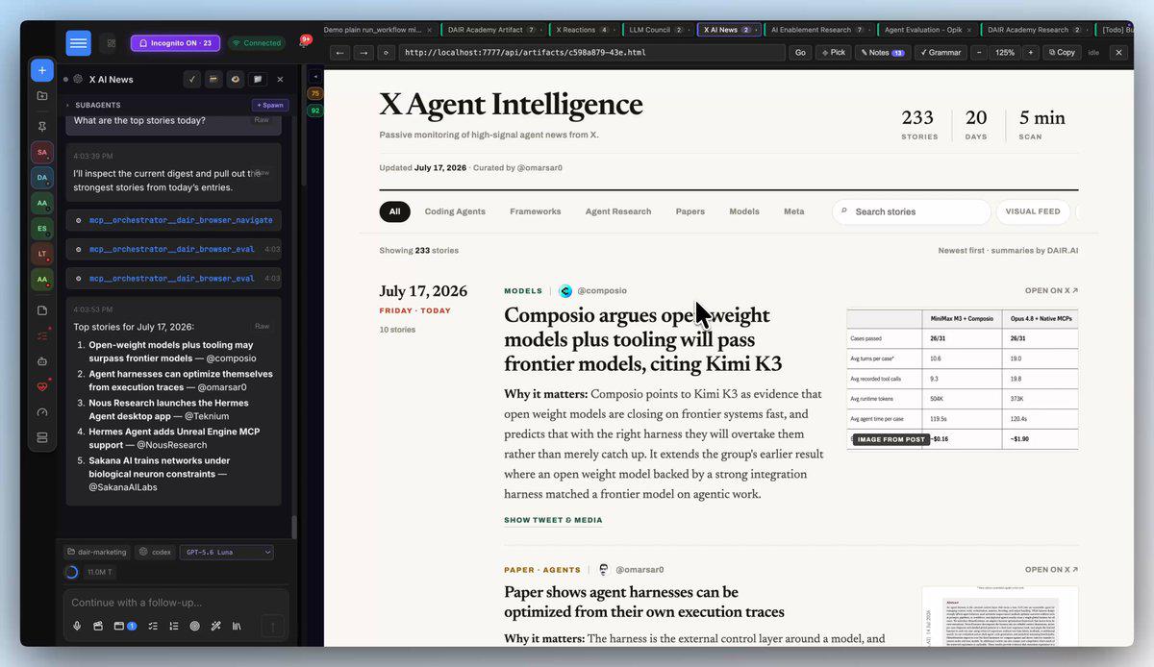This screenshot has height=667, width=1154.
Task: Open the GPT-5.6 Luna model dropdown
Action: click(226, 552)
